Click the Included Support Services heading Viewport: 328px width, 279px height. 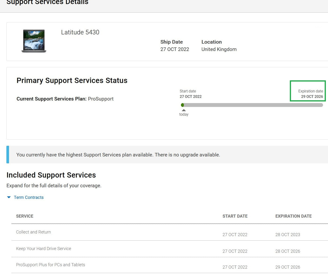point(51,175)
